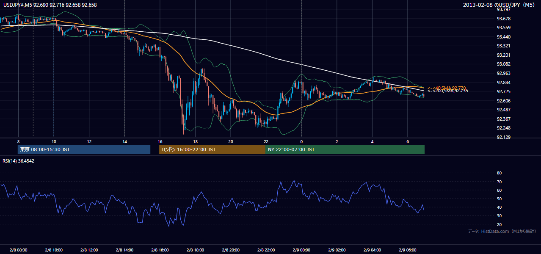
Task: Click the price axis value 93.201
Action: pyautogui.click(x=503, y=55)
